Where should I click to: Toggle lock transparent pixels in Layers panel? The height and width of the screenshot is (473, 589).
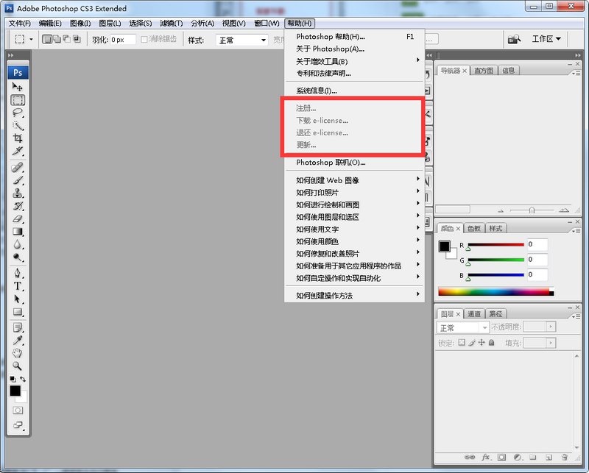point(462,342)
